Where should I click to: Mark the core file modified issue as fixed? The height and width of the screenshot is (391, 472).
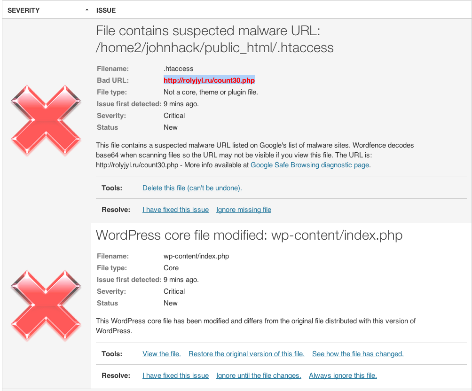coord(175,375)
